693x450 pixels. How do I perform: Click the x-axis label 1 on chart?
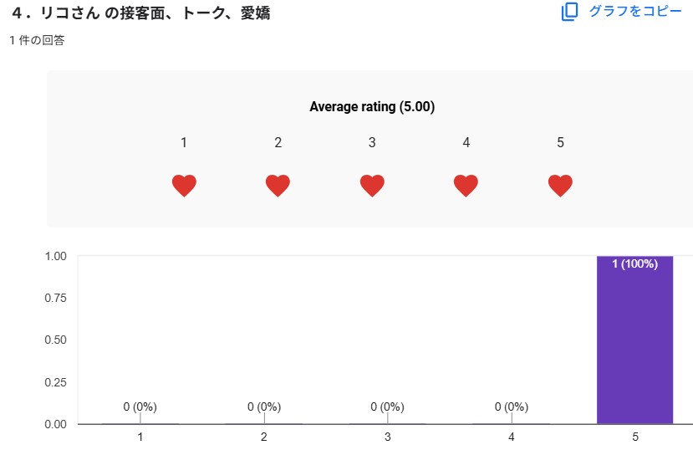[140, 437]
